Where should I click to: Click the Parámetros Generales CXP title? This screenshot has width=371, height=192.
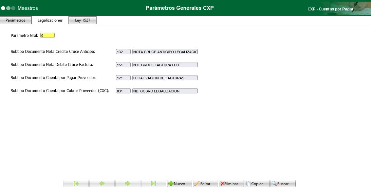[180, 8]
